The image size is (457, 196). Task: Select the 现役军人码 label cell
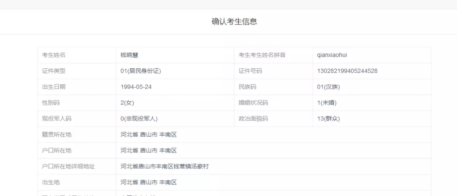click(77, 119)
